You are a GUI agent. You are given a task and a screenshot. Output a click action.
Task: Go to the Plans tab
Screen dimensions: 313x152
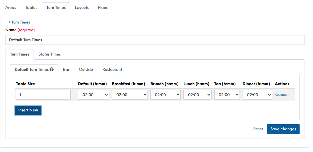pos(103,8)
